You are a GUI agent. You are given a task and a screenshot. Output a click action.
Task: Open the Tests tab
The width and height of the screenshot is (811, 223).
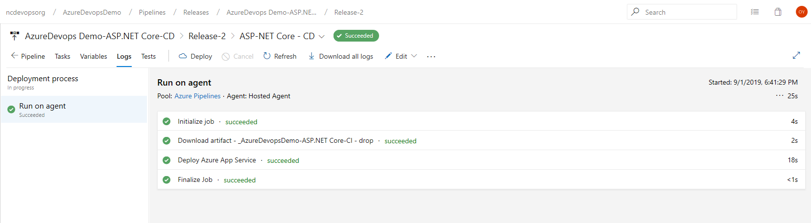148,56
